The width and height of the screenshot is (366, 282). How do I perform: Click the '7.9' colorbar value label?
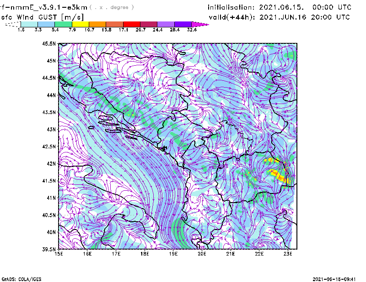pyautogui.click(x=72, y=30)
